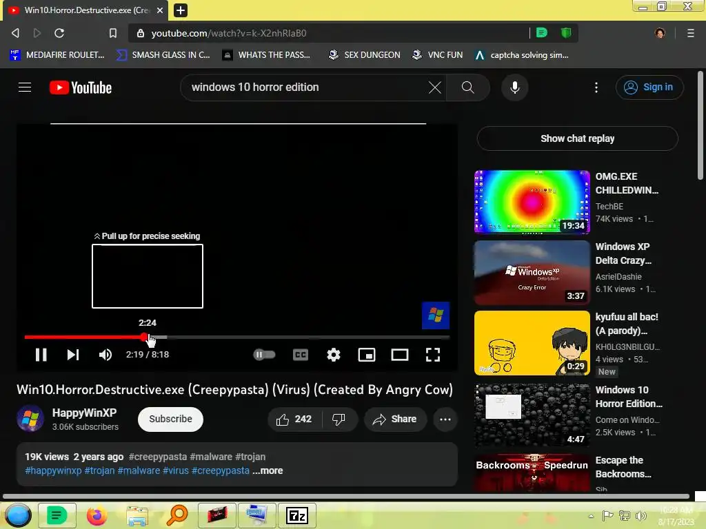Subscribe to HappyWinXP channel
This screenshot has height=529, width=706.
click(170, 419)
